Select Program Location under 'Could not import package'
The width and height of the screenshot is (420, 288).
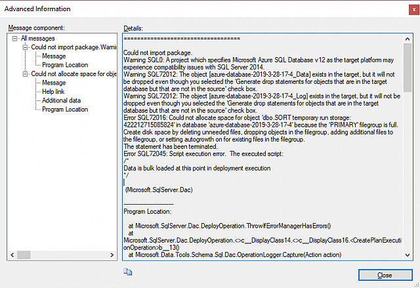click(64, 65)
